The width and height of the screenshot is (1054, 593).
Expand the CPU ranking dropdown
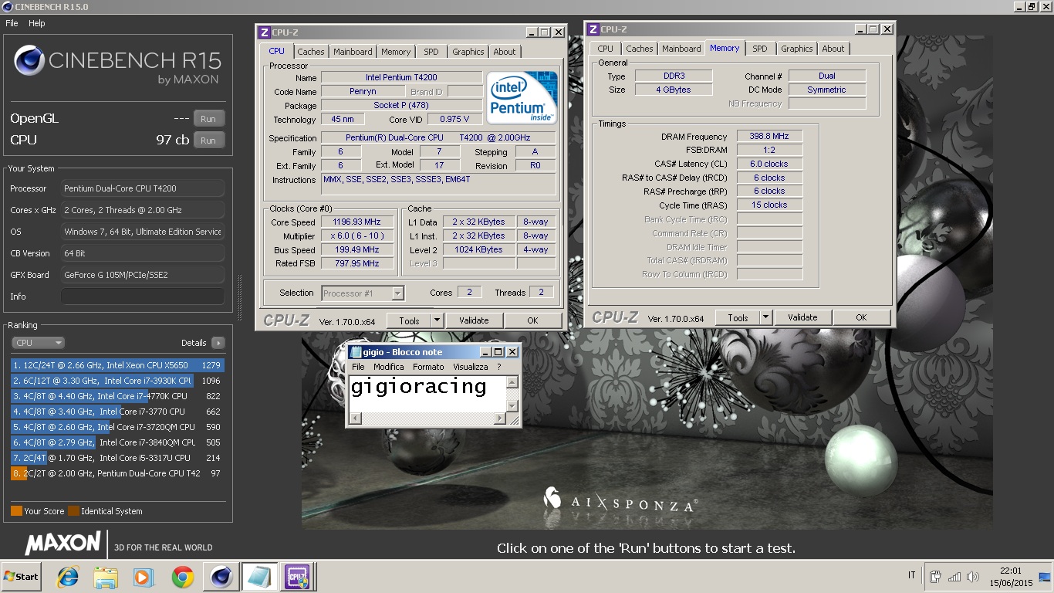click(38, 343)
